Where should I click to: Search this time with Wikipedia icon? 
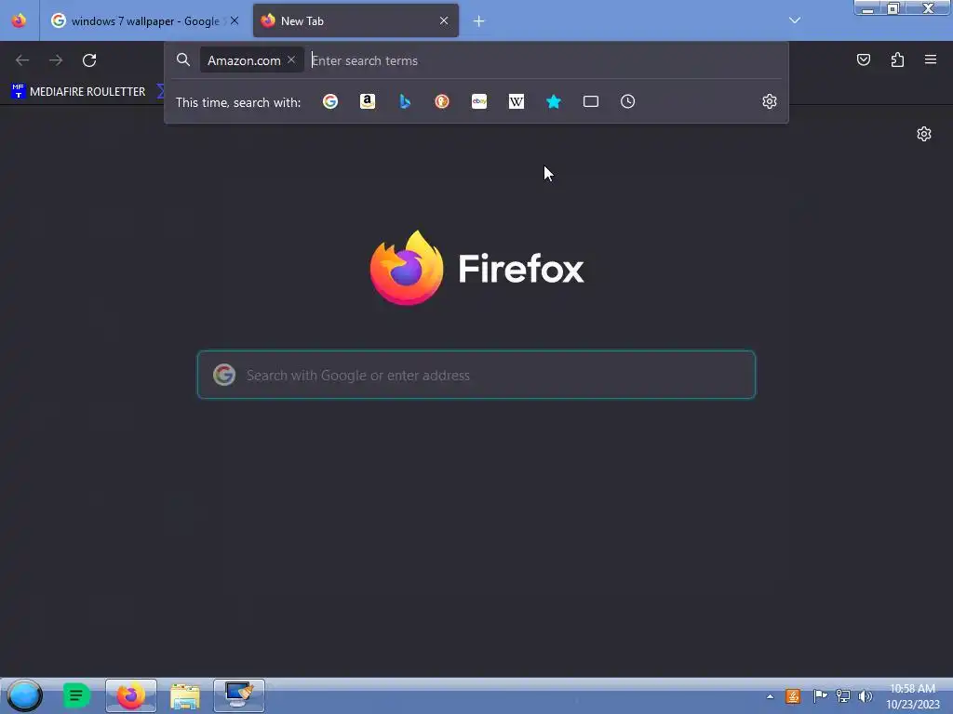point(516,101)
